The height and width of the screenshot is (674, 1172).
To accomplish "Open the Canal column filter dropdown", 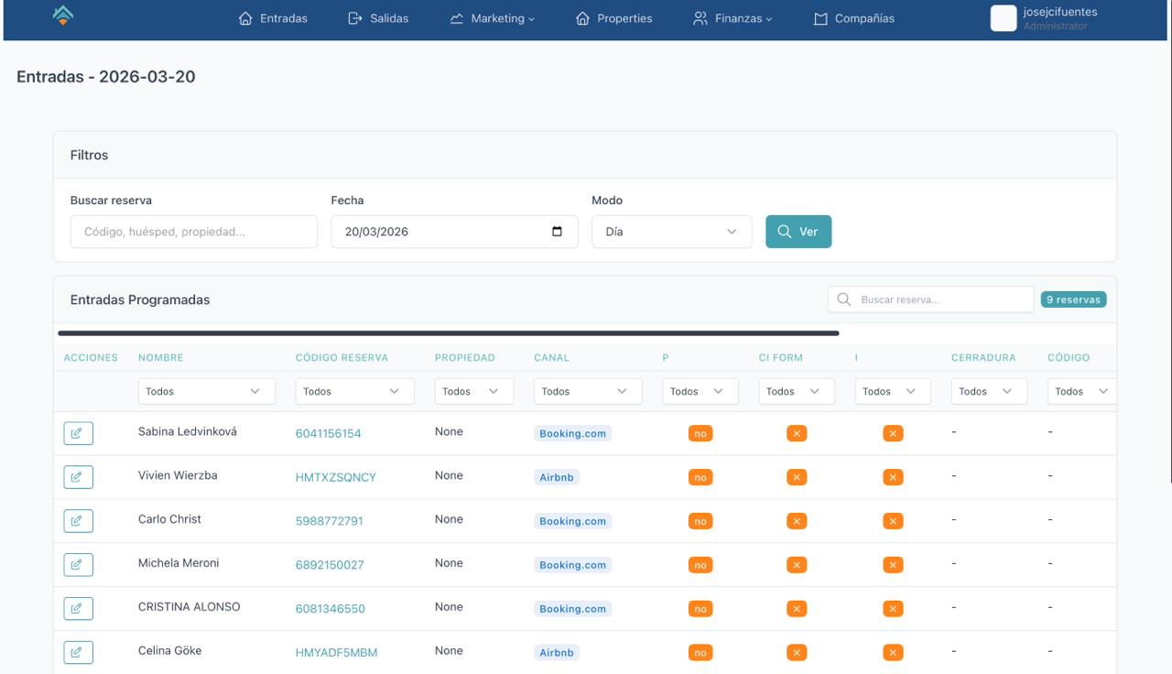I will click(x=588, y=391).
